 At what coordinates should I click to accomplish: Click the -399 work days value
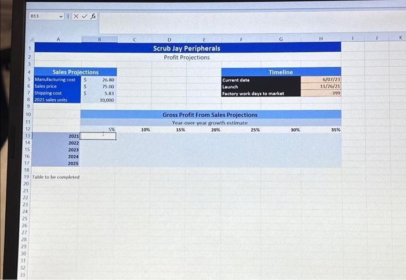pos(321,93)
